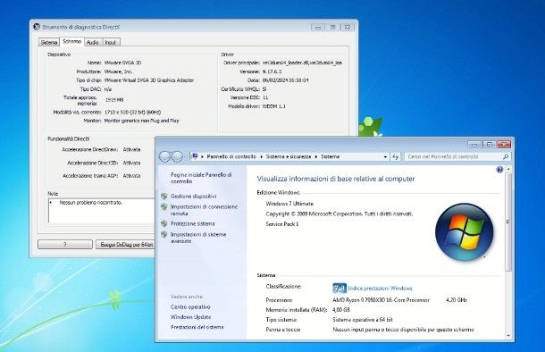
Task: Expand arrow after Pannello di controllo breadcrumb
Action: point(262,156)
